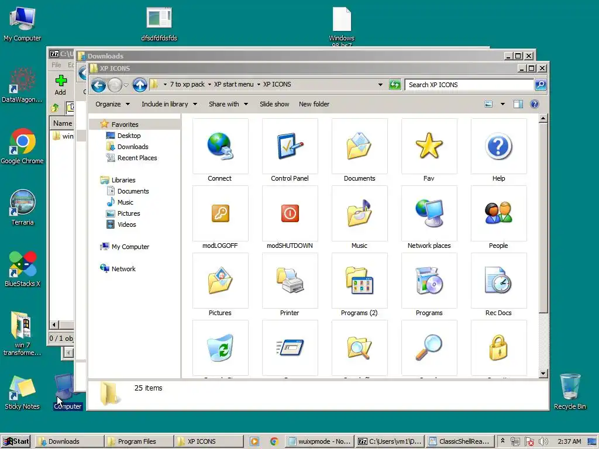This screenshot has height=449, width=599.
Task: Click the Slide show button
Action: (274, 104)
